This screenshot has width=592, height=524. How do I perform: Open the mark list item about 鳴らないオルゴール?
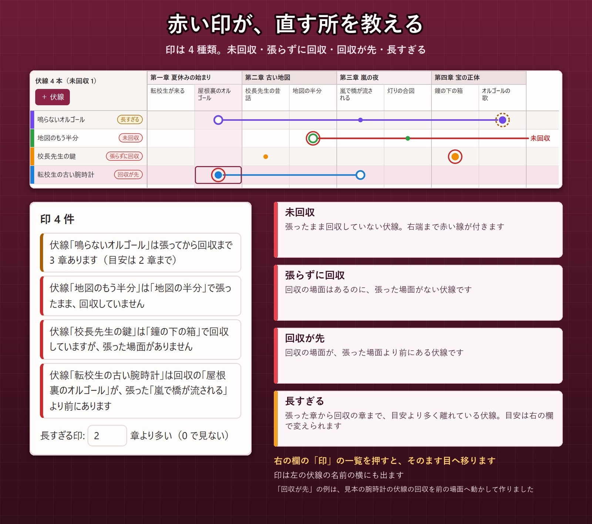pyautogui.click(x=141, y=253)
